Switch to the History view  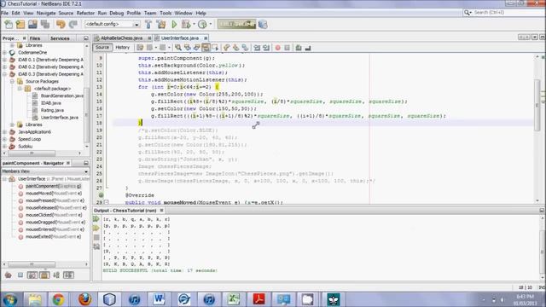click(122, 48)
